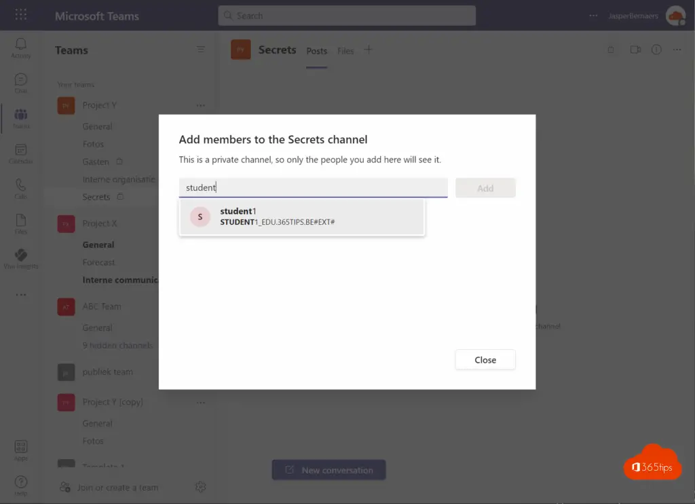
Task: Select the Teams icon in sidebar
Action: (21, 118)
